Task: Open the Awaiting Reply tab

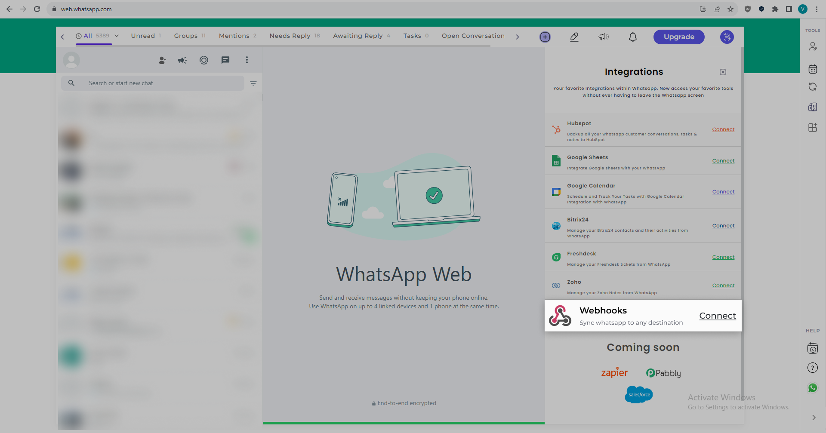Action: (x=361, y=36)
